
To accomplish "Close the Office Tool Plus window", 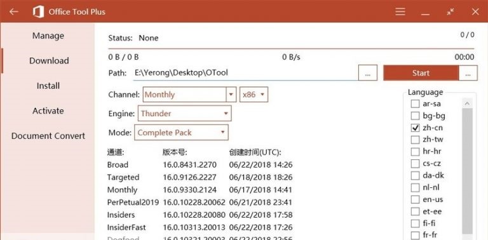I will point(475,12).
